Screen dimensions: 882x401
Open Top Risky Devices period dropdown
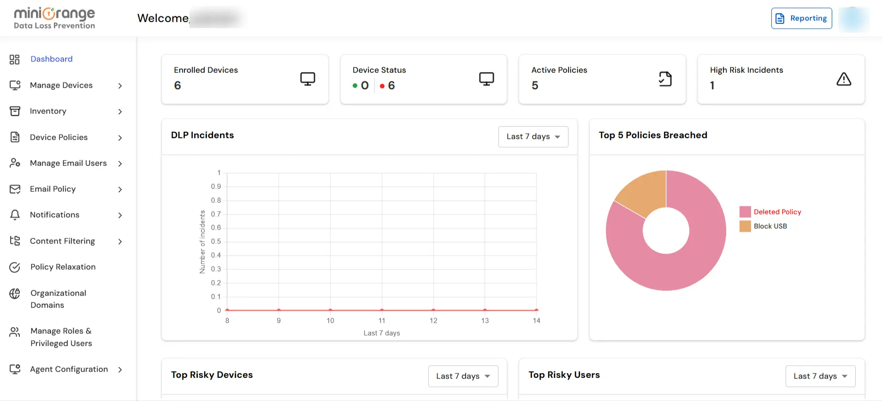463,376
